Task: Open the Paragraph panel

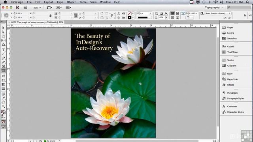Action: [x=230, y=93]
